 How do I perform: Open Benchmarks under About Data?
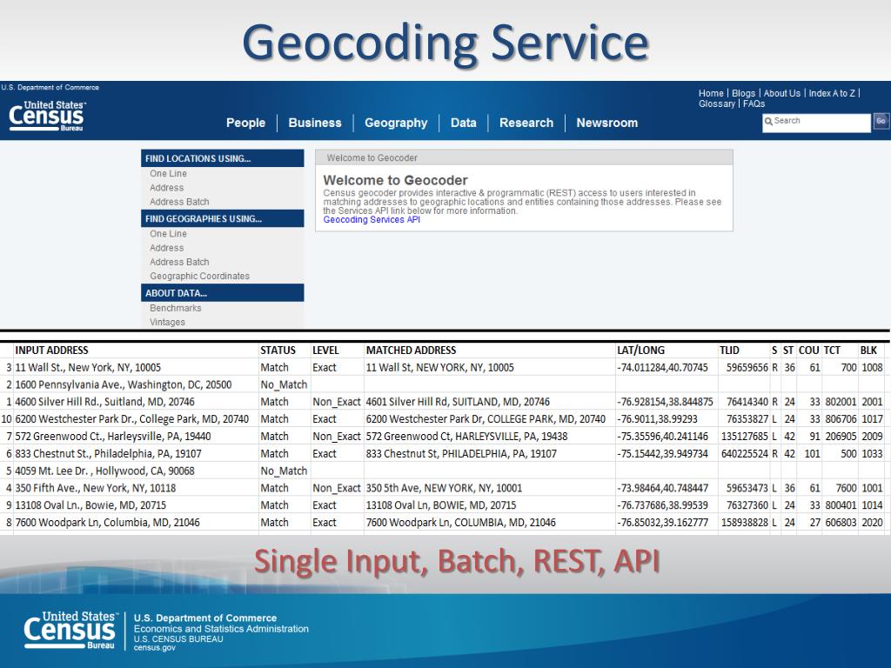176,308
